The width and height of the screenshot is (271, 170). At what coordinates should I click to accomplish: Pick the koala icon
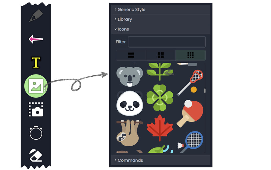130,77
